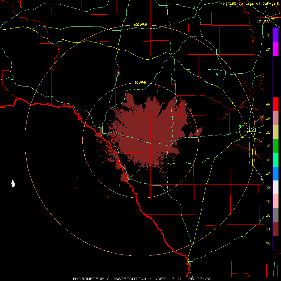Click the HR legend label
Viewport: 281px width, 281px height.
coord(268,146)
